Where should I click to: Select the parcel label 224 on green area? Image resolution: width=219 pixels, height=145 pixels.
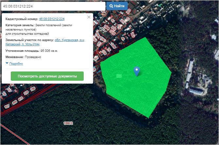click(x=119, y=76)
